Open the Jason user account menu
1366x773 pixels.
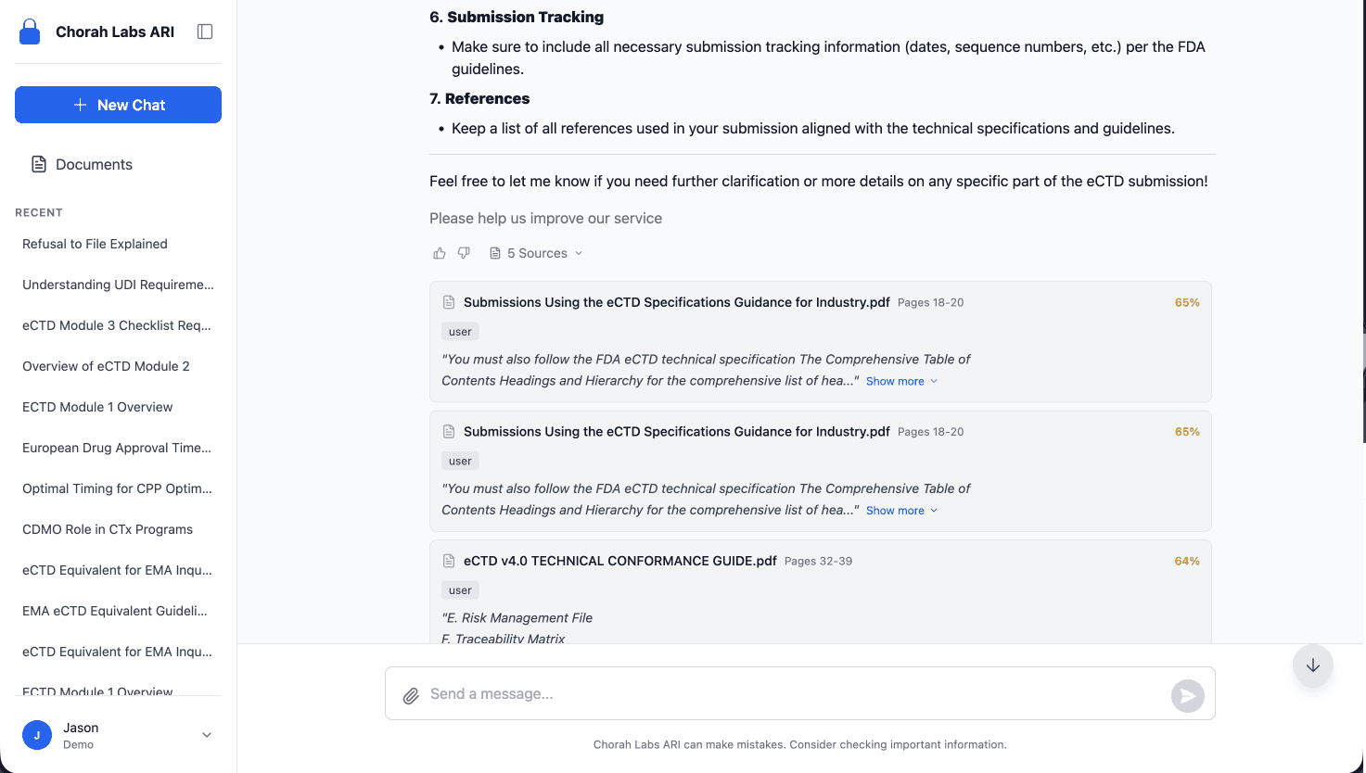[x=207, y=735]
